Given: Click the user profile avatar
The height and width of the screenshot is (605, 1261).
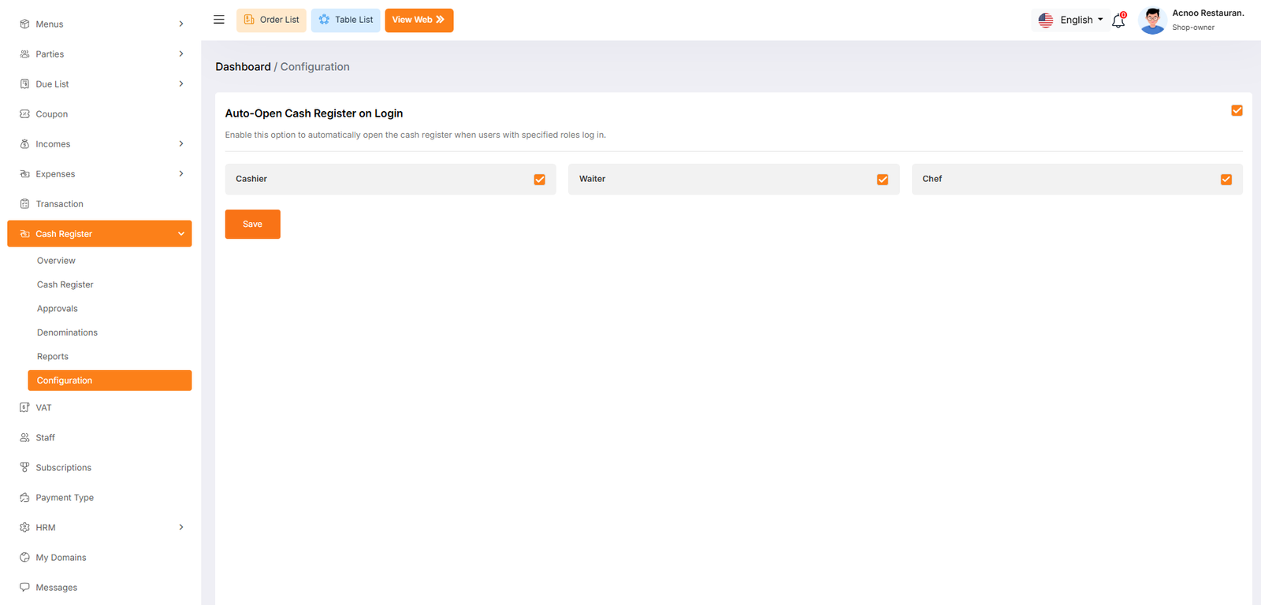Looking at the screenshot, I should click(x=1152, y=20).
